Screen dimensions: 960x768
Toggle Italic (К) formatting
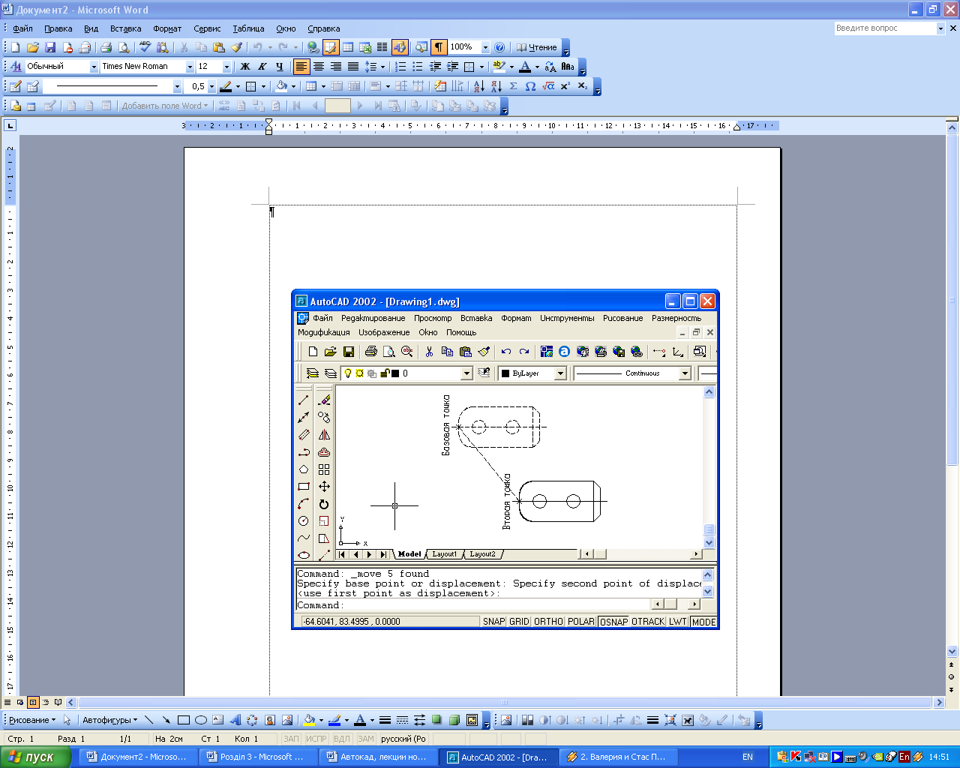click(262, 67)
